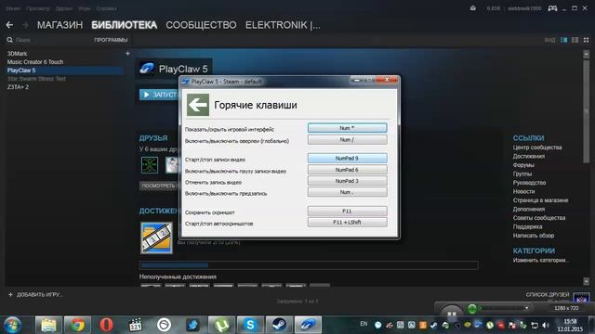Screen dimensions: 595x334
Task: Click the ЗАПУСТИТЬ launch button
Action: click(x=159, y=95)
